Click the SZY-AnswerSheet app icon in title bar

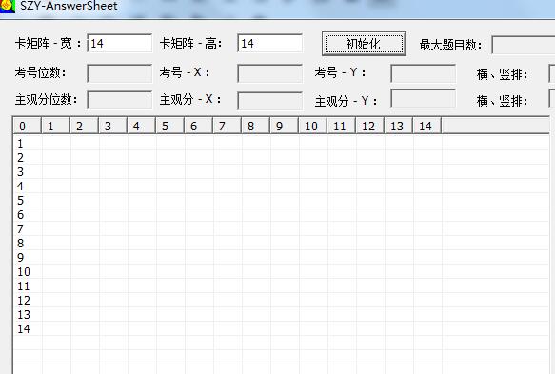click(7, 6)
